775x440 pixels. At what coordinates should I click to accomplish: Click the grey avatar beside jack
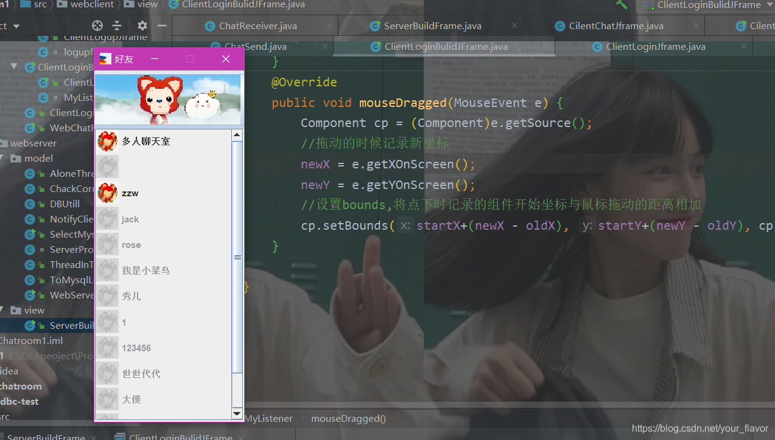click(x=108, y=219)
